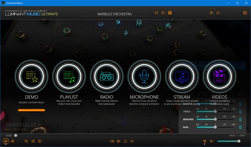Go to next visual scene arrow
The height and width of the screenshot is (147, 251).
163,13
